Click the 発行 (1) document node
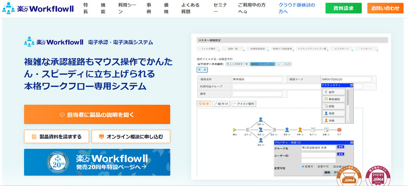Image resolution: width=408 pixels, height=186 pixels. coord(313,130)
